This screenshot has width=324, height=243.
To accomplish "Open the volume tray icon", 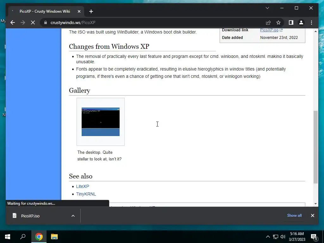I will (283, 237).
